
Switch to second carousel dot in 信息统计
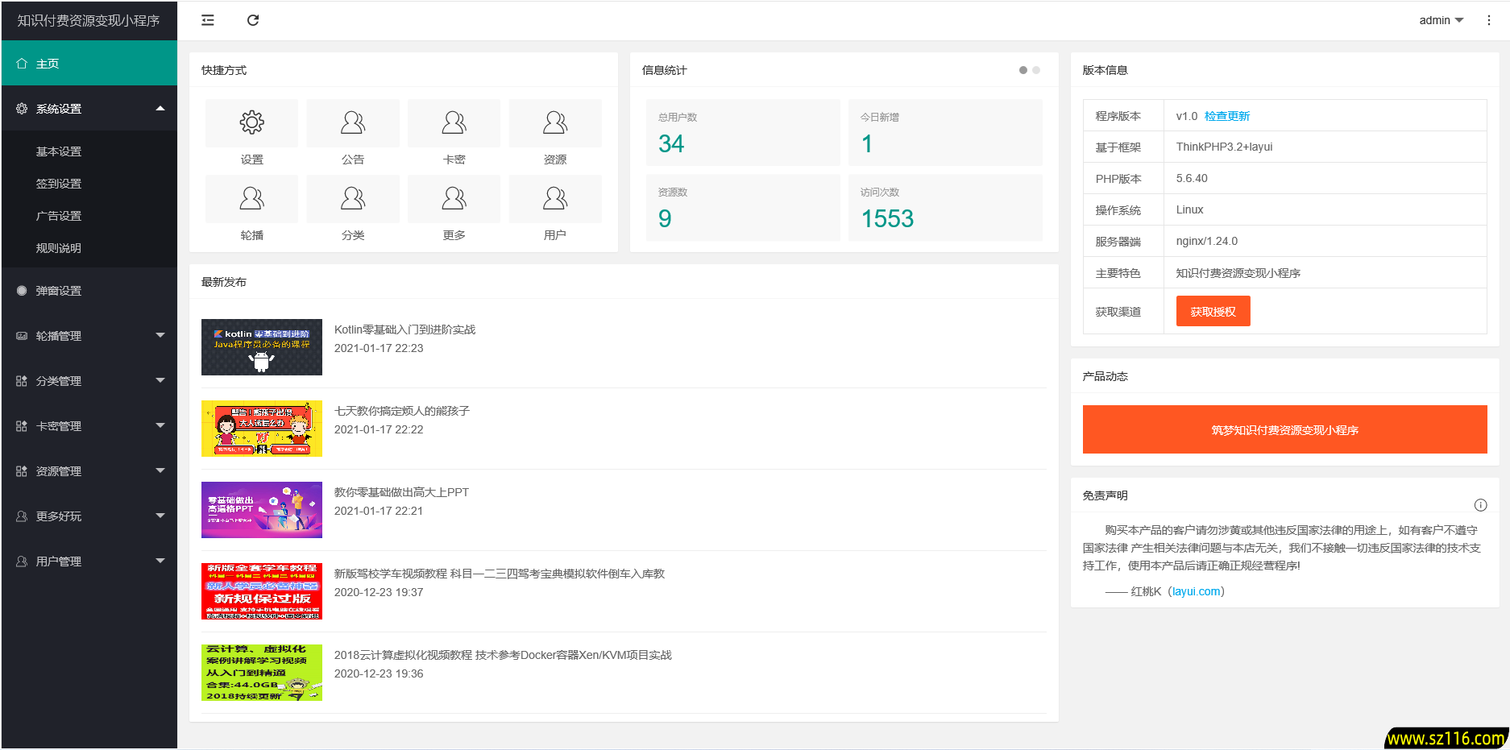click(x=1036, y=70)
